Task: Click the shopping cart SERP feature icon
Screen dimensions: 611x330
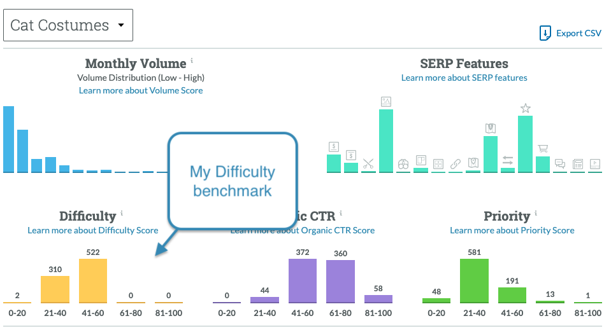Action: [x=543, y=149]
